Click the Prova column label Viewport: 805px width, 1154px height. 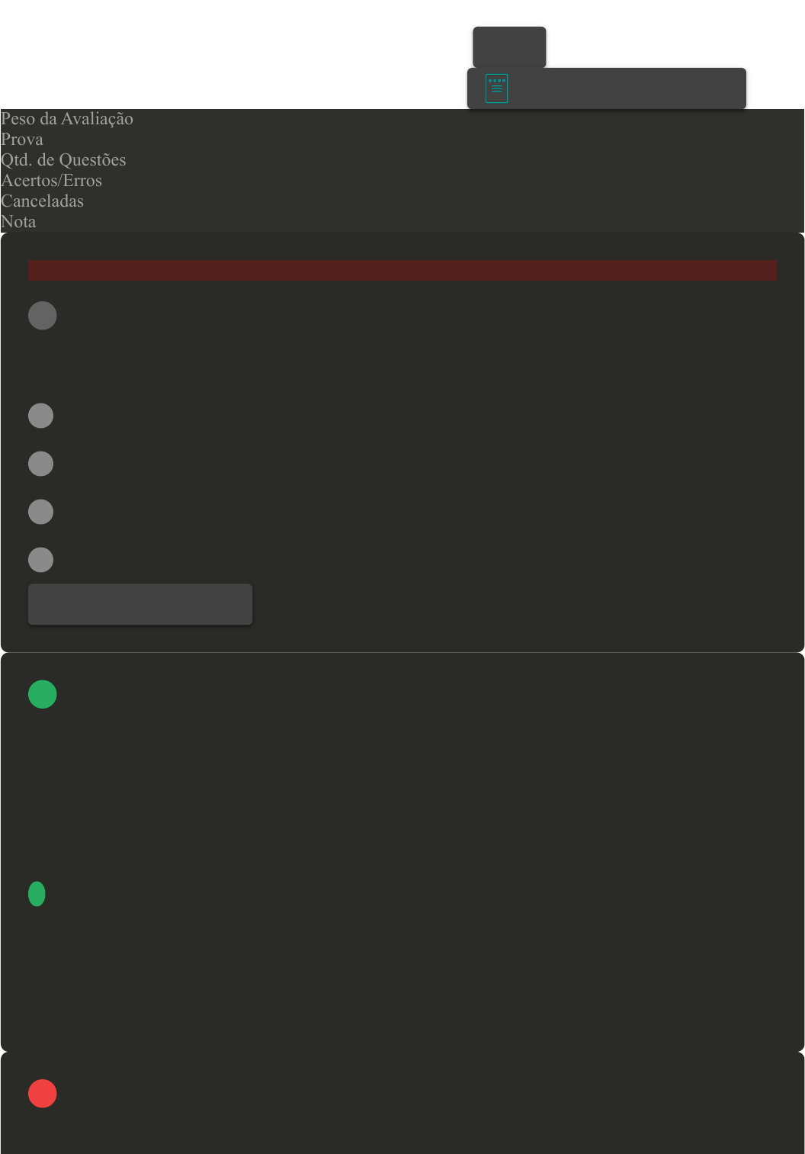pos(22,140)
